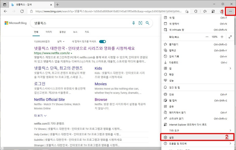Image resolution: width=236 pixels, height=150 pixels.
Task: Enter full screen with expand arrows icon
Action: (x=230, y=37)
